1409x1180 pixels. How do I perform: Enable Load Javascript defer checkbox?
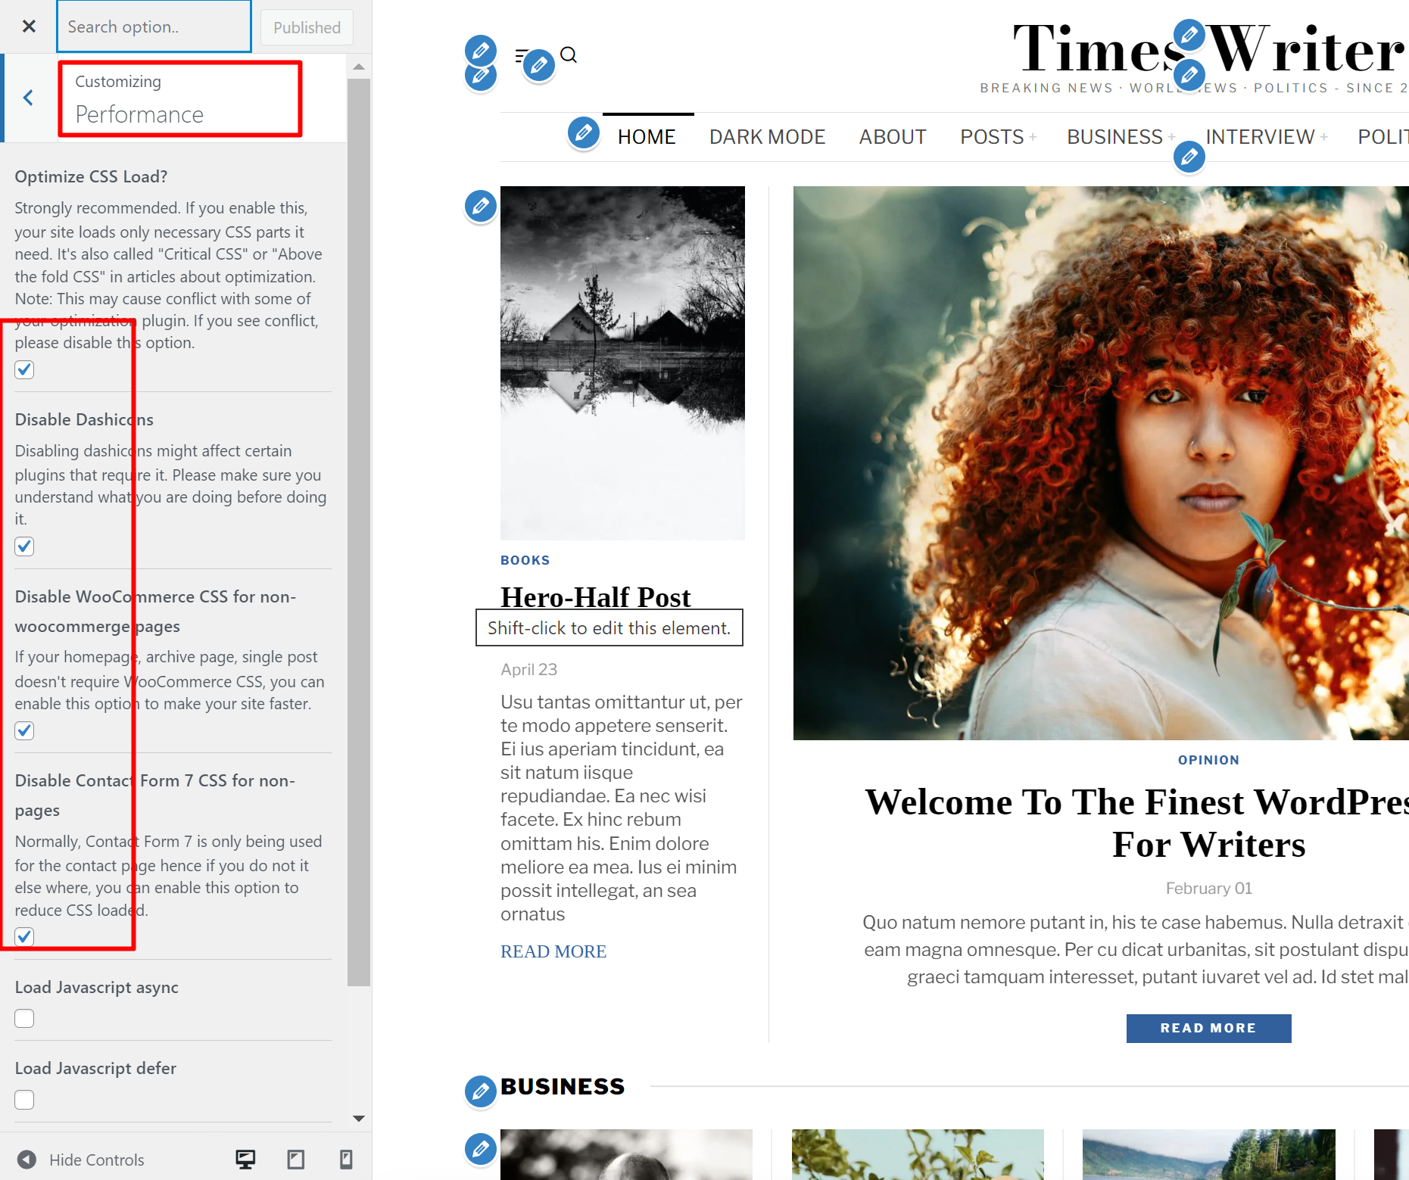click(24, 1100)
